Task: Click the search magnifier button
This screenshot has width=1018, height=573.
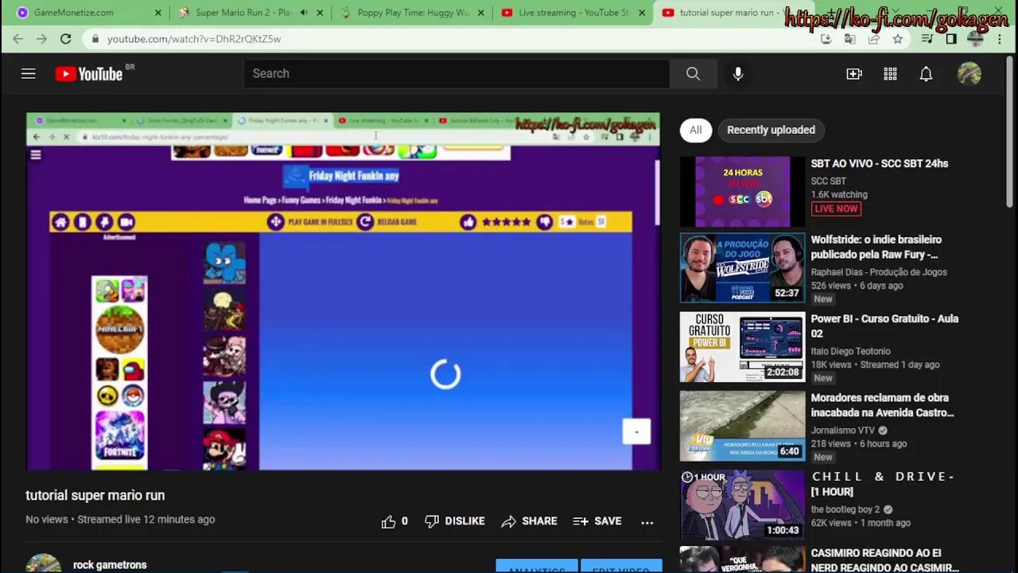Action: click(694, 73)
